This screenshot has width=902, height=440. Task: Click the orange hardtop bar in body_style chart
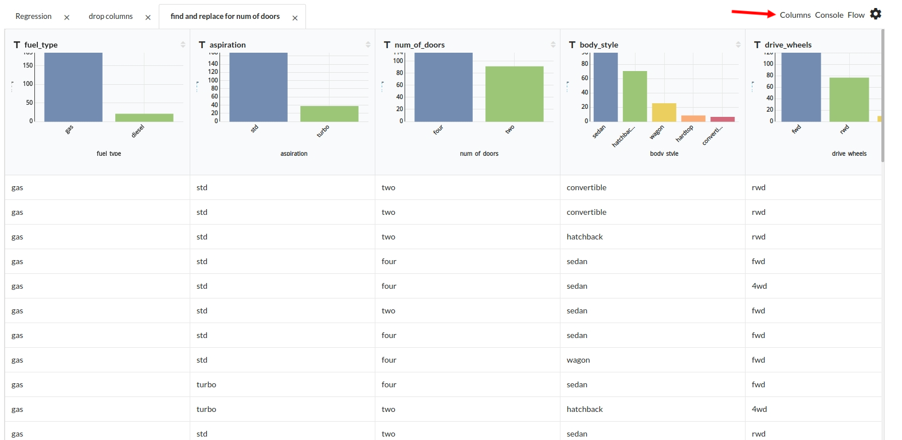(x=693, y=119)
